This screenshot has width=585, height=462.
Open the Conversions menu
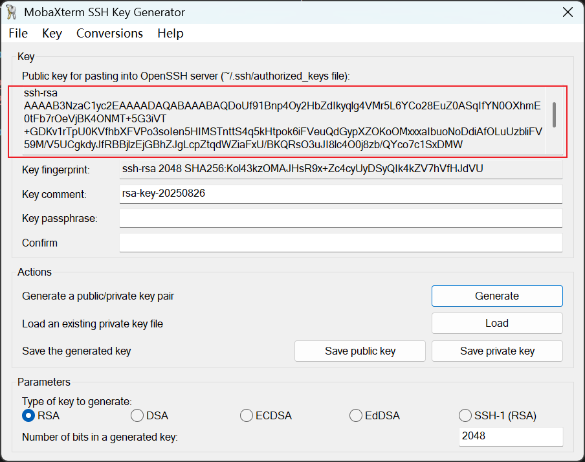(109, 34)
